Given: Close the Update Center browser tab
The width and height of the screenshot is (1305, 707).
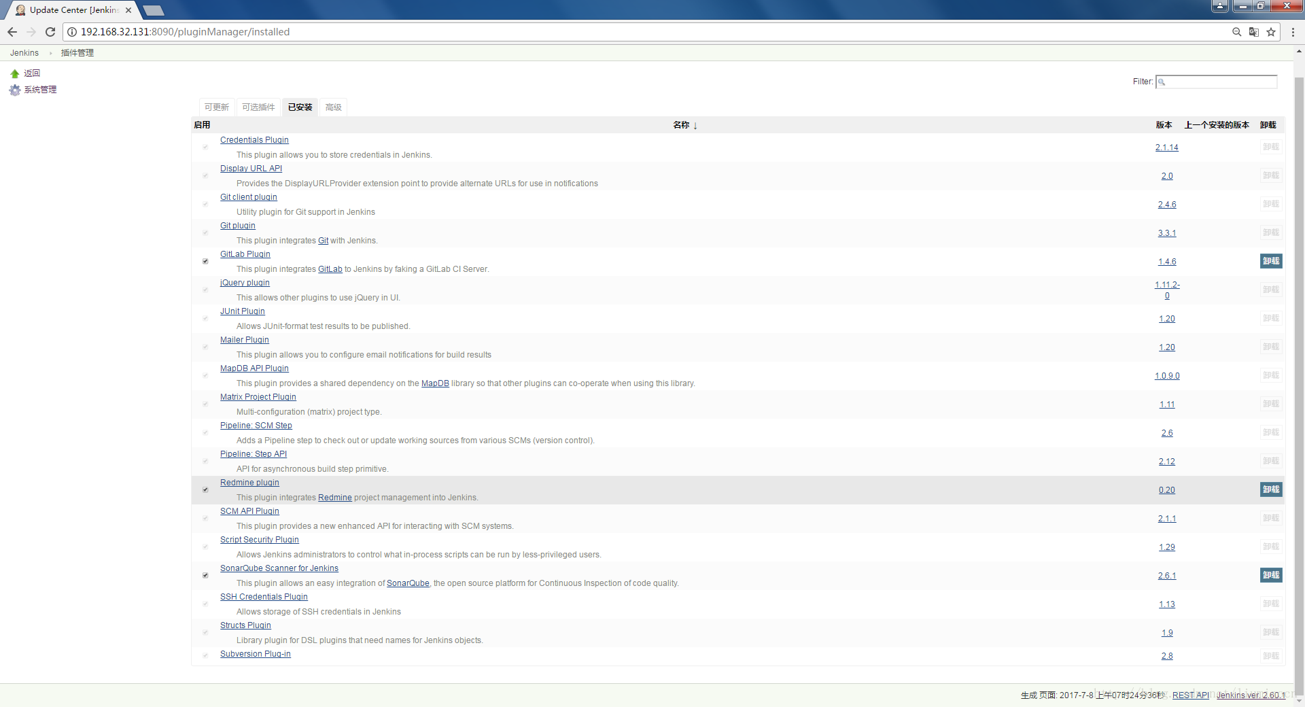Looking at the screenshot, I should (128, 10).
